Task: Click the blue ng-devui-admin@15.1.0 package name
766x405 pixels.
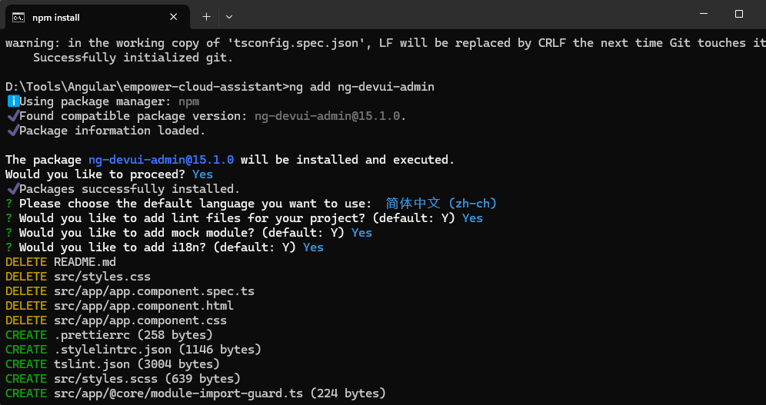Action: click(162, 160)
